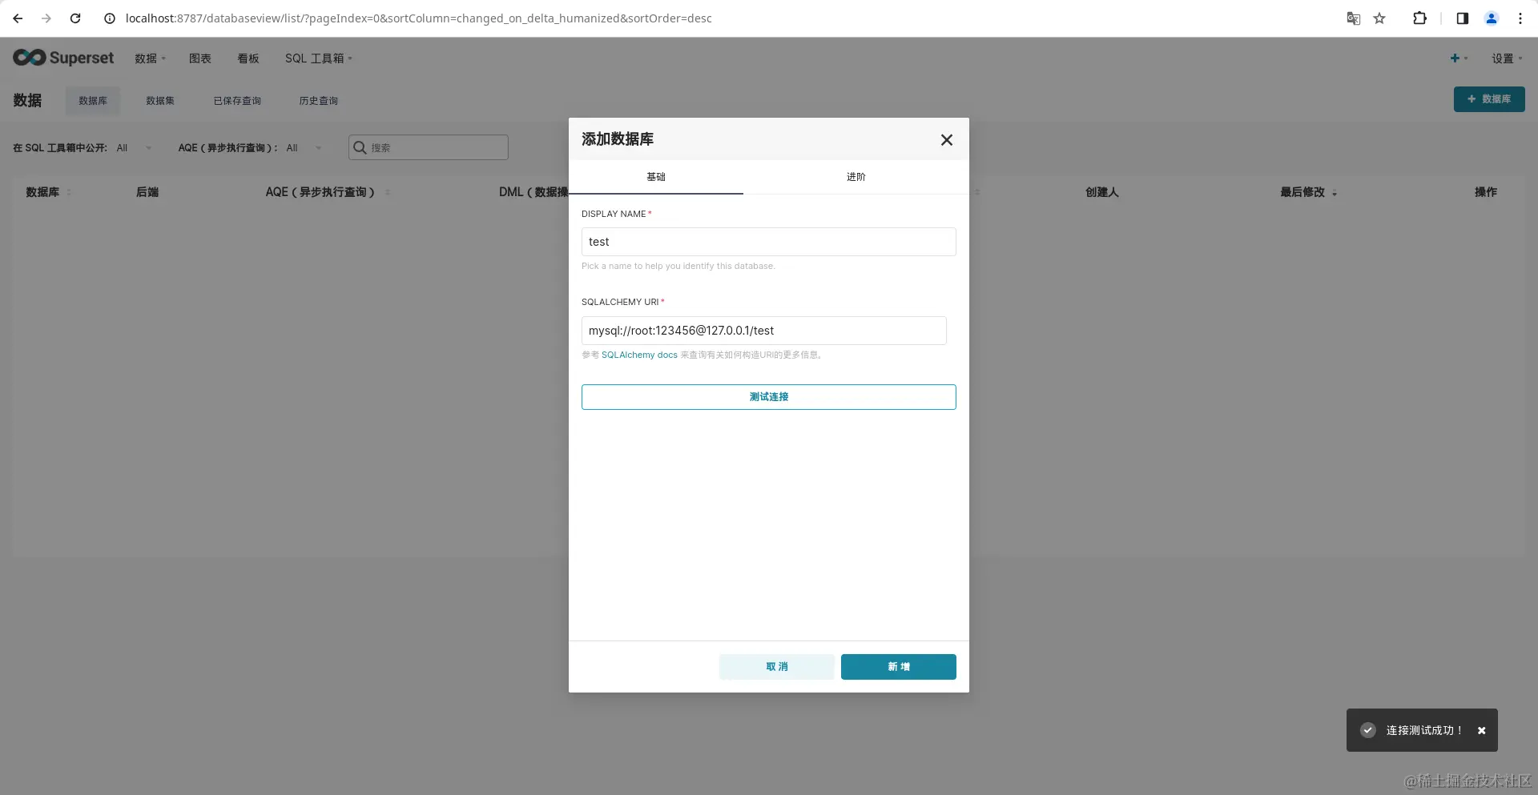Switch to the 已保存查询 tab
1538x795 pixels.
coord(237,101)
